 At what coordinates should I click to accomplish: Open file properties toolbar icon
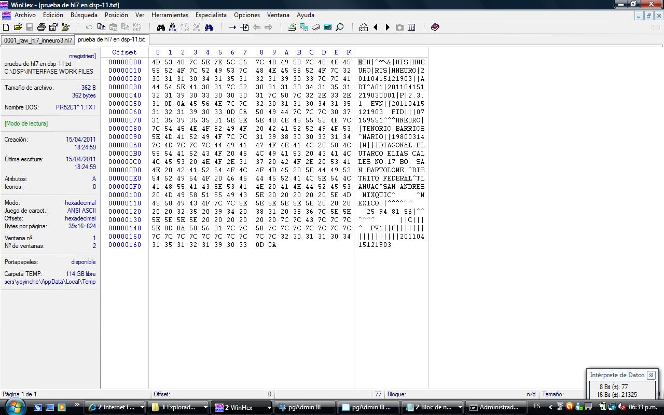tap(53, 27)
